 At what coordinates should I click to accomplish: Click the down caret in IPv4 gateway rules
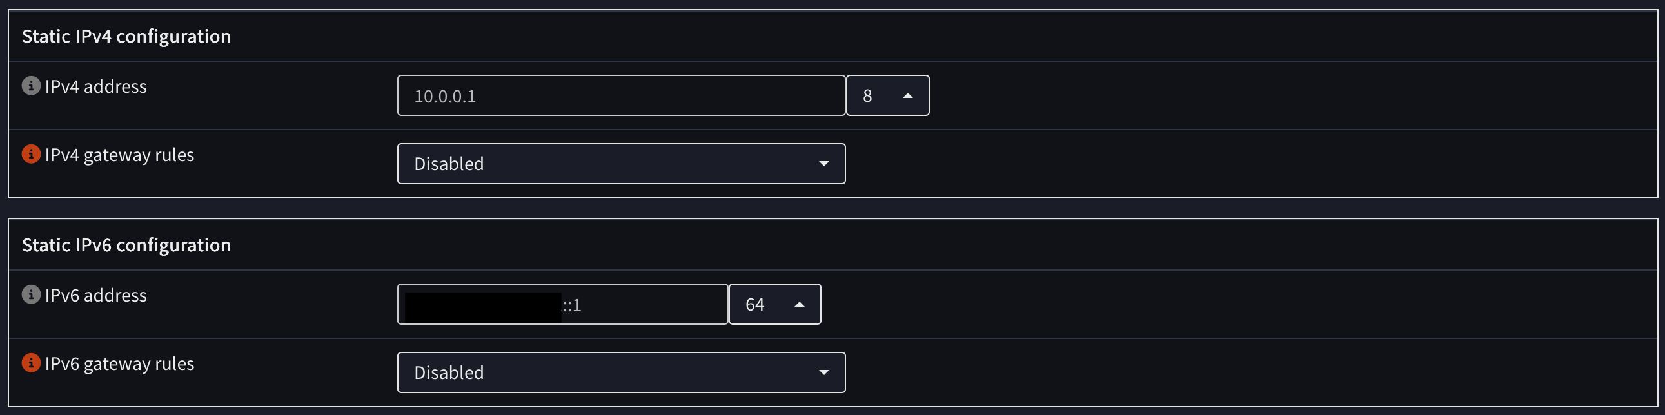point(823,164)
